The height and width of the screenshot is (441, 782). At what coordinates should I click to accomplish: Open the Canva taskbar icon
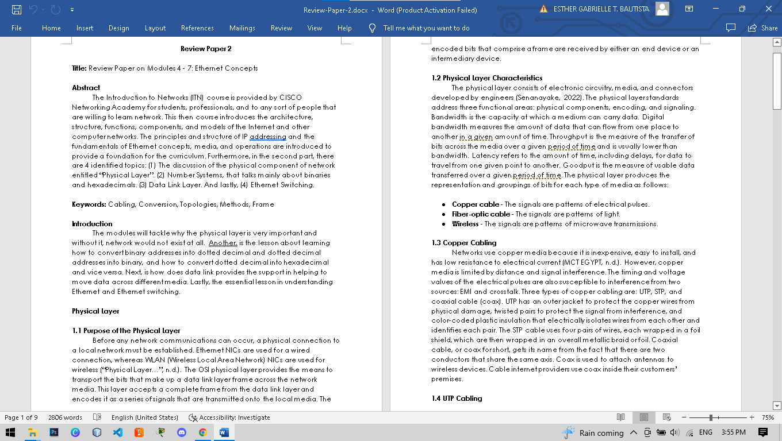(75, 432)
